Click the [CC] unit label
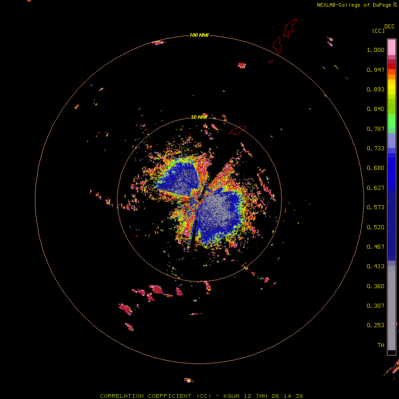Viewport: 399px width, 399px height. click(379, 31)
